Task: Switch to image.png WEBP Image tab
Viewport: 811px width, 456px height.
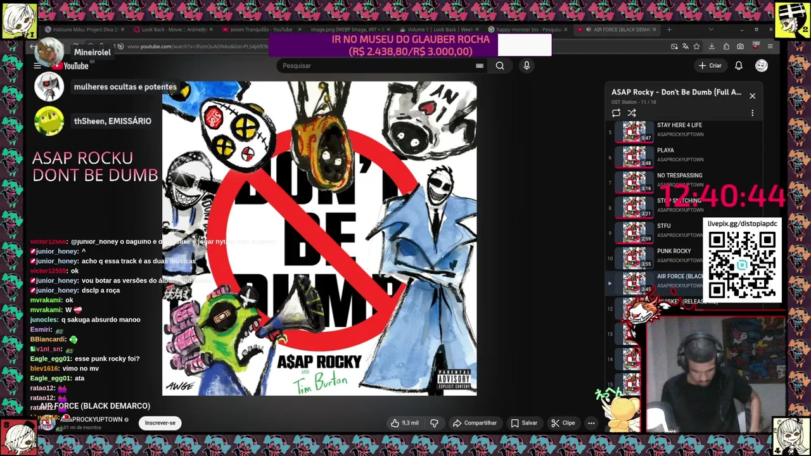Action: tap(350, 29)
